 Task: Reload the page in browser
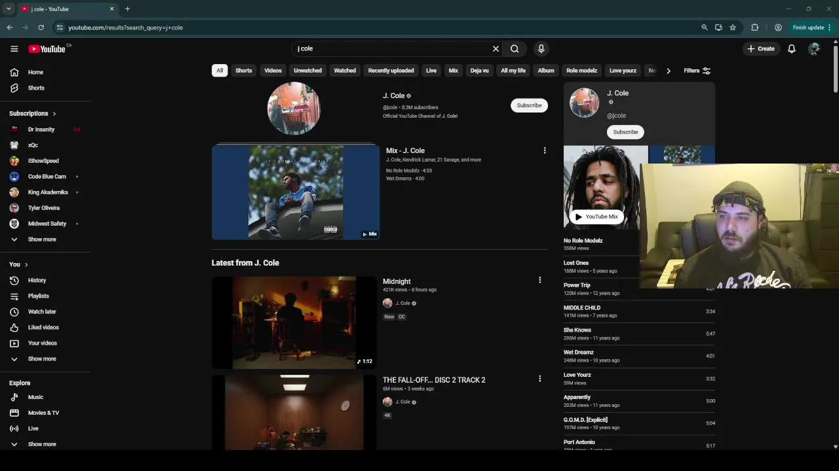click(41, 27)
